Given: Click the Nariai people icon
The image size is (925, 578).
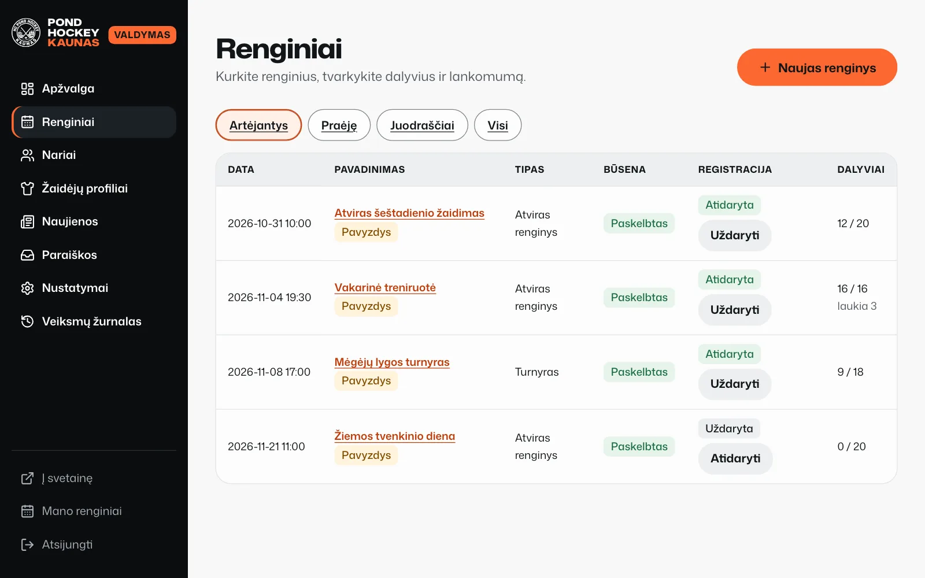Looking at the screenshot, I should [27, 155].
